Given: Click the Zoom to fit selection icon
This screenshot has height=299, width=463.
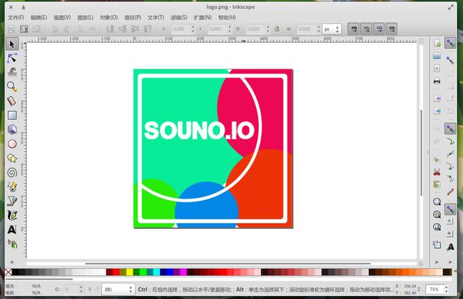Looking at the screenshot, I should tap(437, 201).
